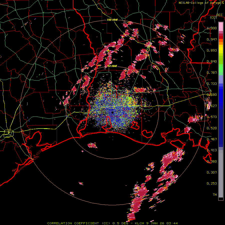225x225 pixels.
Task: Click the light pink top band of the color bar
Action: click(x=221, y=26)
